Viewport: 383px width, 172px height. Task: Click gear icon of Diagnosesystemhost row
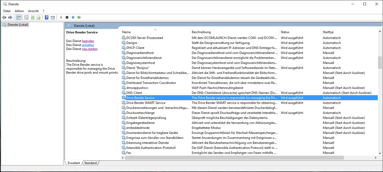(x=124, y=63)
